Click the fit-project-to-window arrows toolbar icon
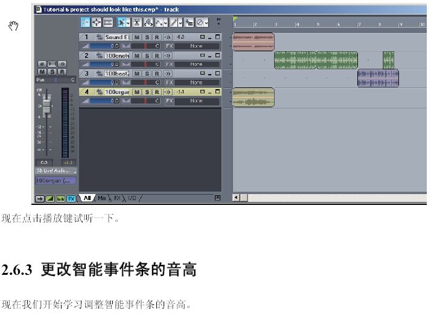 [x=97, y=22]
